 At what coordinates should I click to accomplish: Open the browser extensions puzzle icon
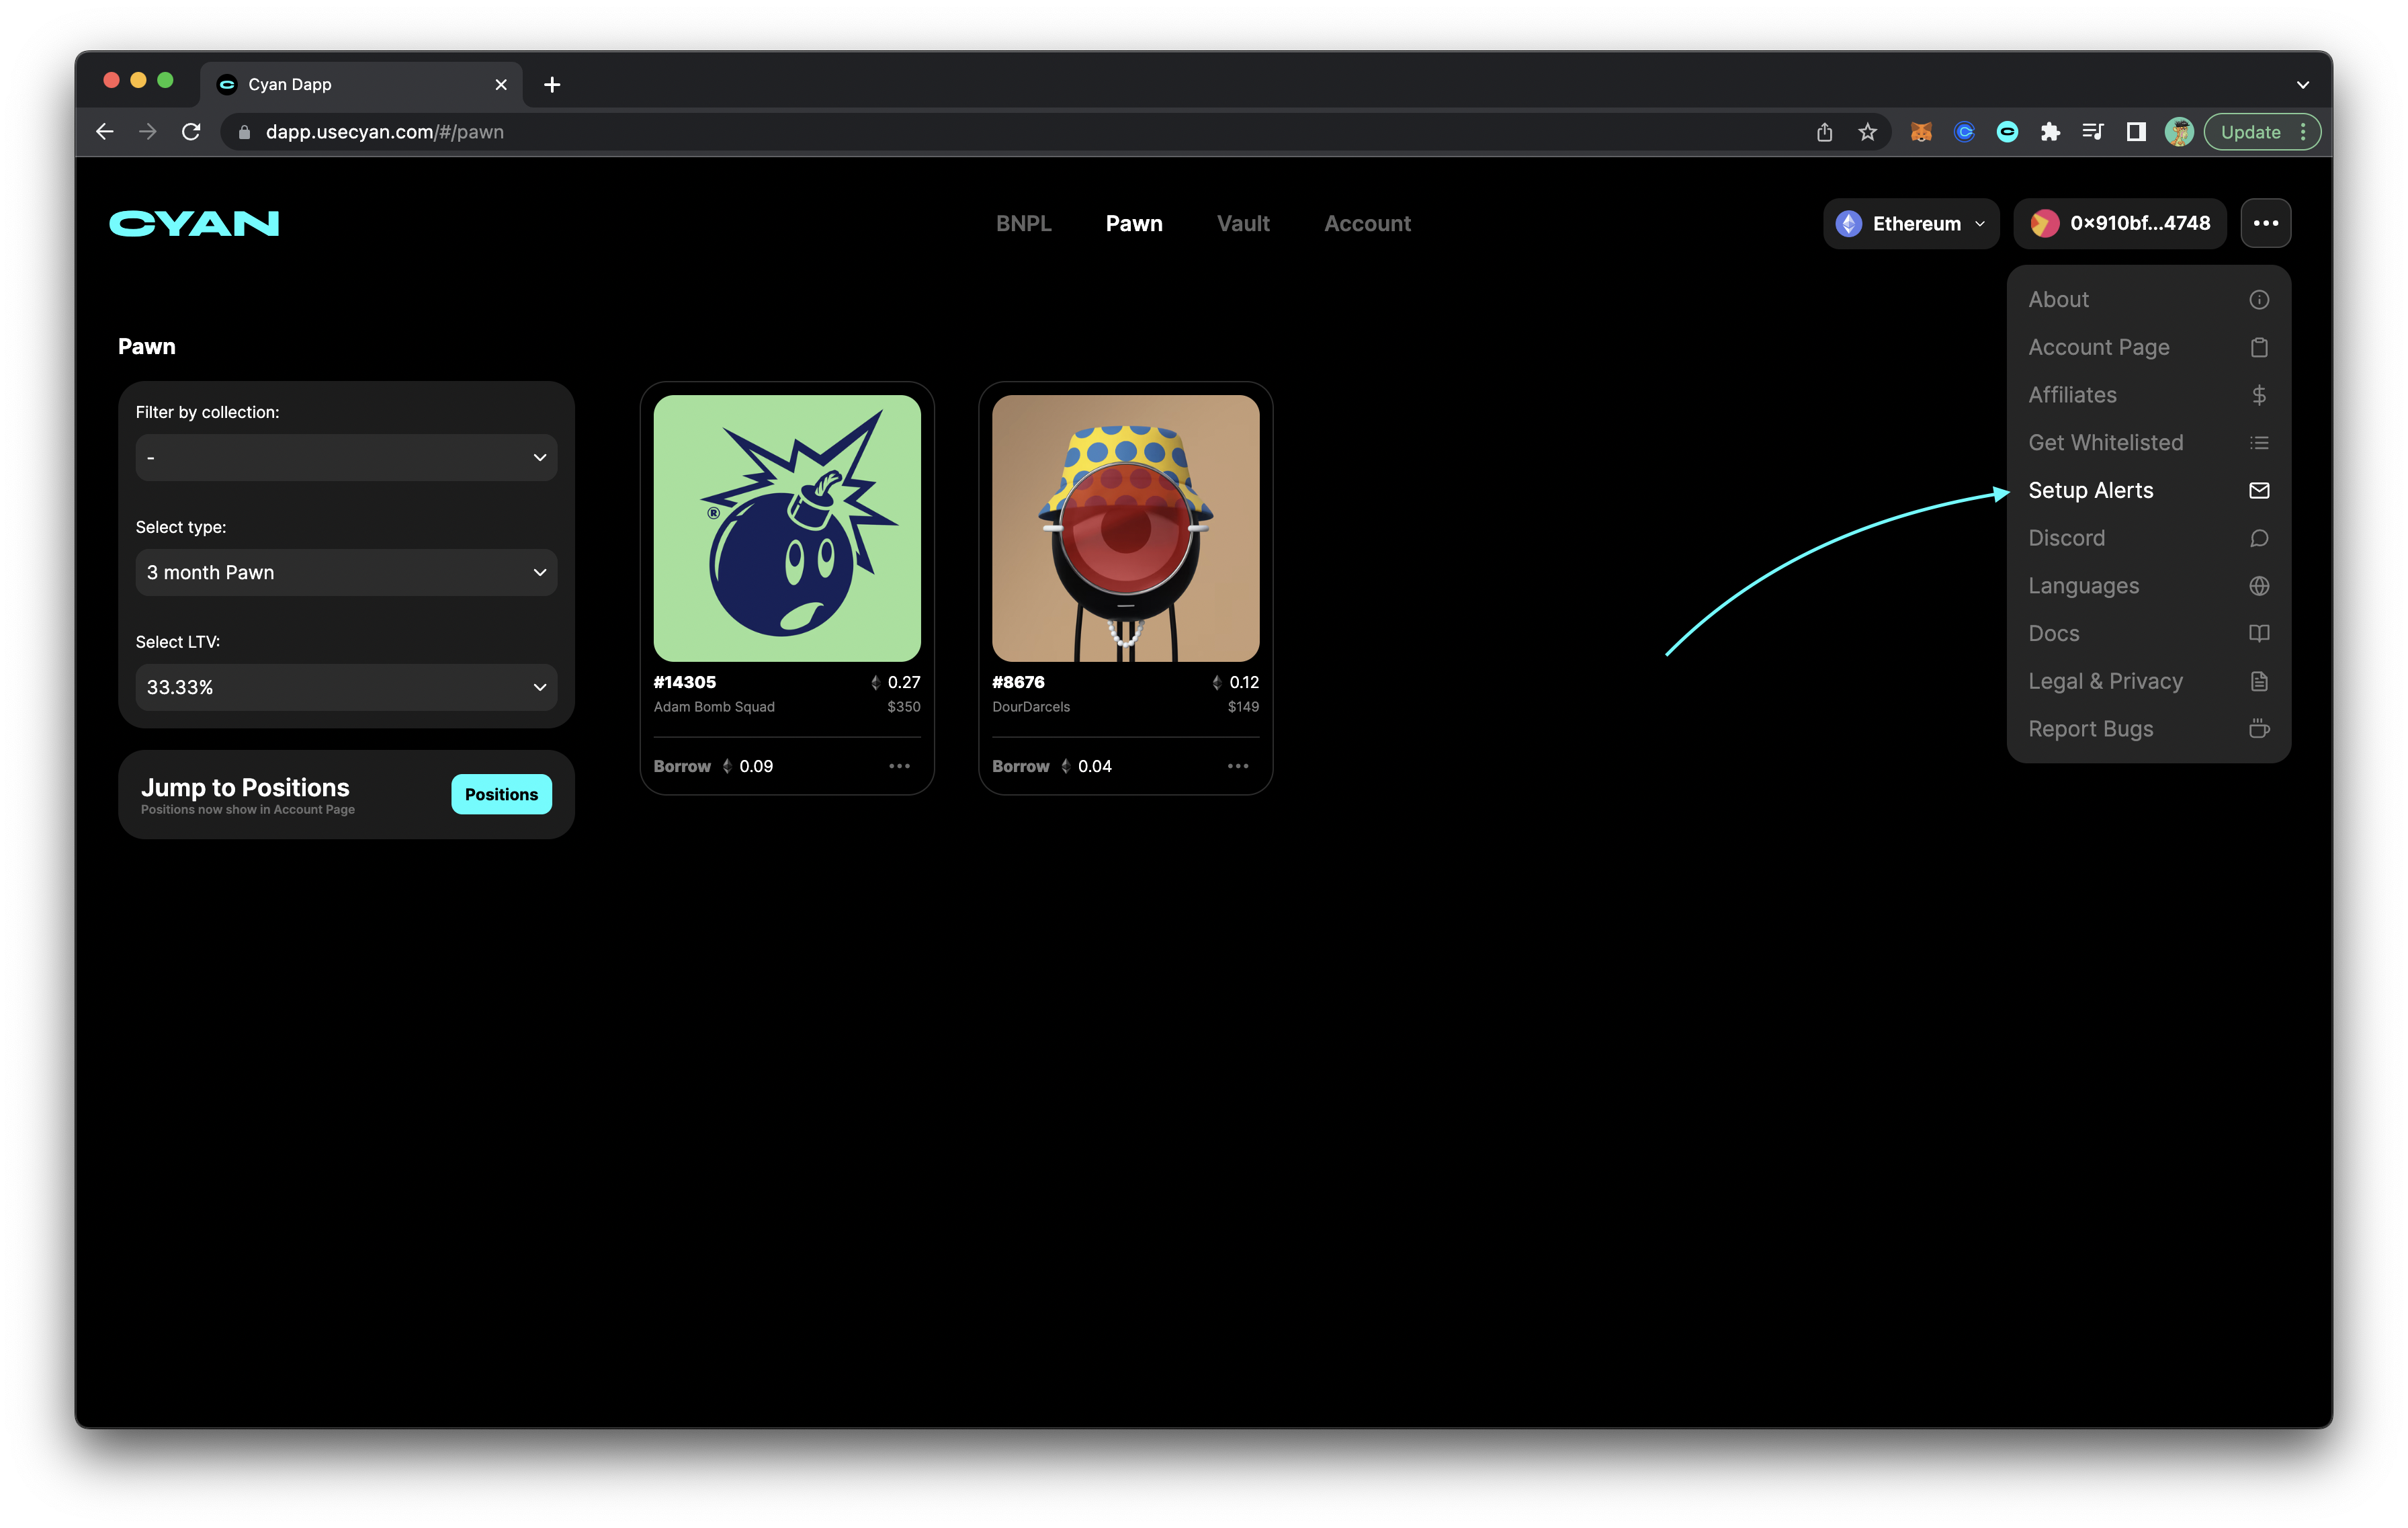tap(2050, 132)
